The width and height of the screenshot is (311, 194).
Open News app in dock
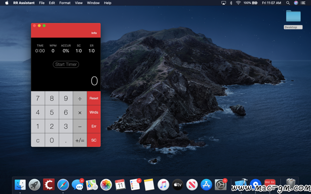(x=192, y=185)
